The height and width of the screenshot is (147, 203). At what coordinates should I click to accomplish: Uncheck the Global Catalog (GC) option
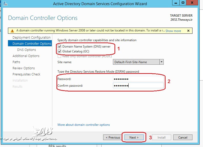point(60,51)
